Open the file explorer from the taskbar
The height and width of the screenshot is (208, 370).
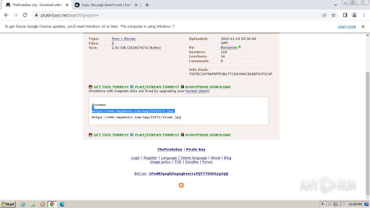(33, 204)
